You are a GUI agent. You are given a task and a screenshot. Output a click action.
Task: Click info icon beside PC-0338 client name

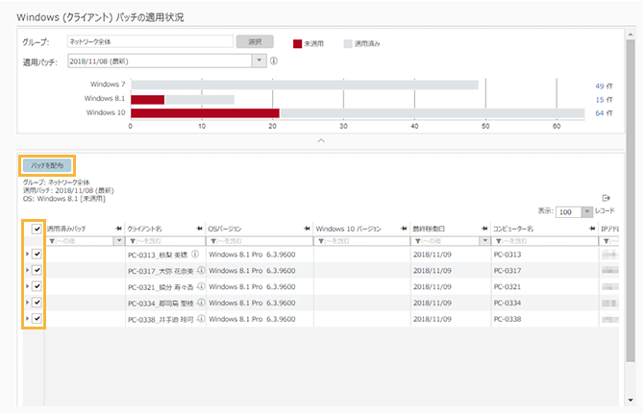click(x=202, y=319)
